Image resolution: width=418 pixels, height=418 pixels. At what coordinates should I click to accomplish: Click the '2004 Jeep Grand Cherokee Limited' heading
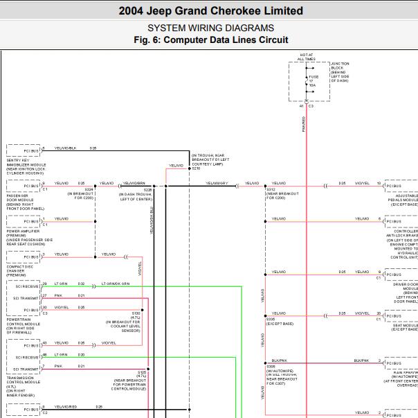(210, 11)
